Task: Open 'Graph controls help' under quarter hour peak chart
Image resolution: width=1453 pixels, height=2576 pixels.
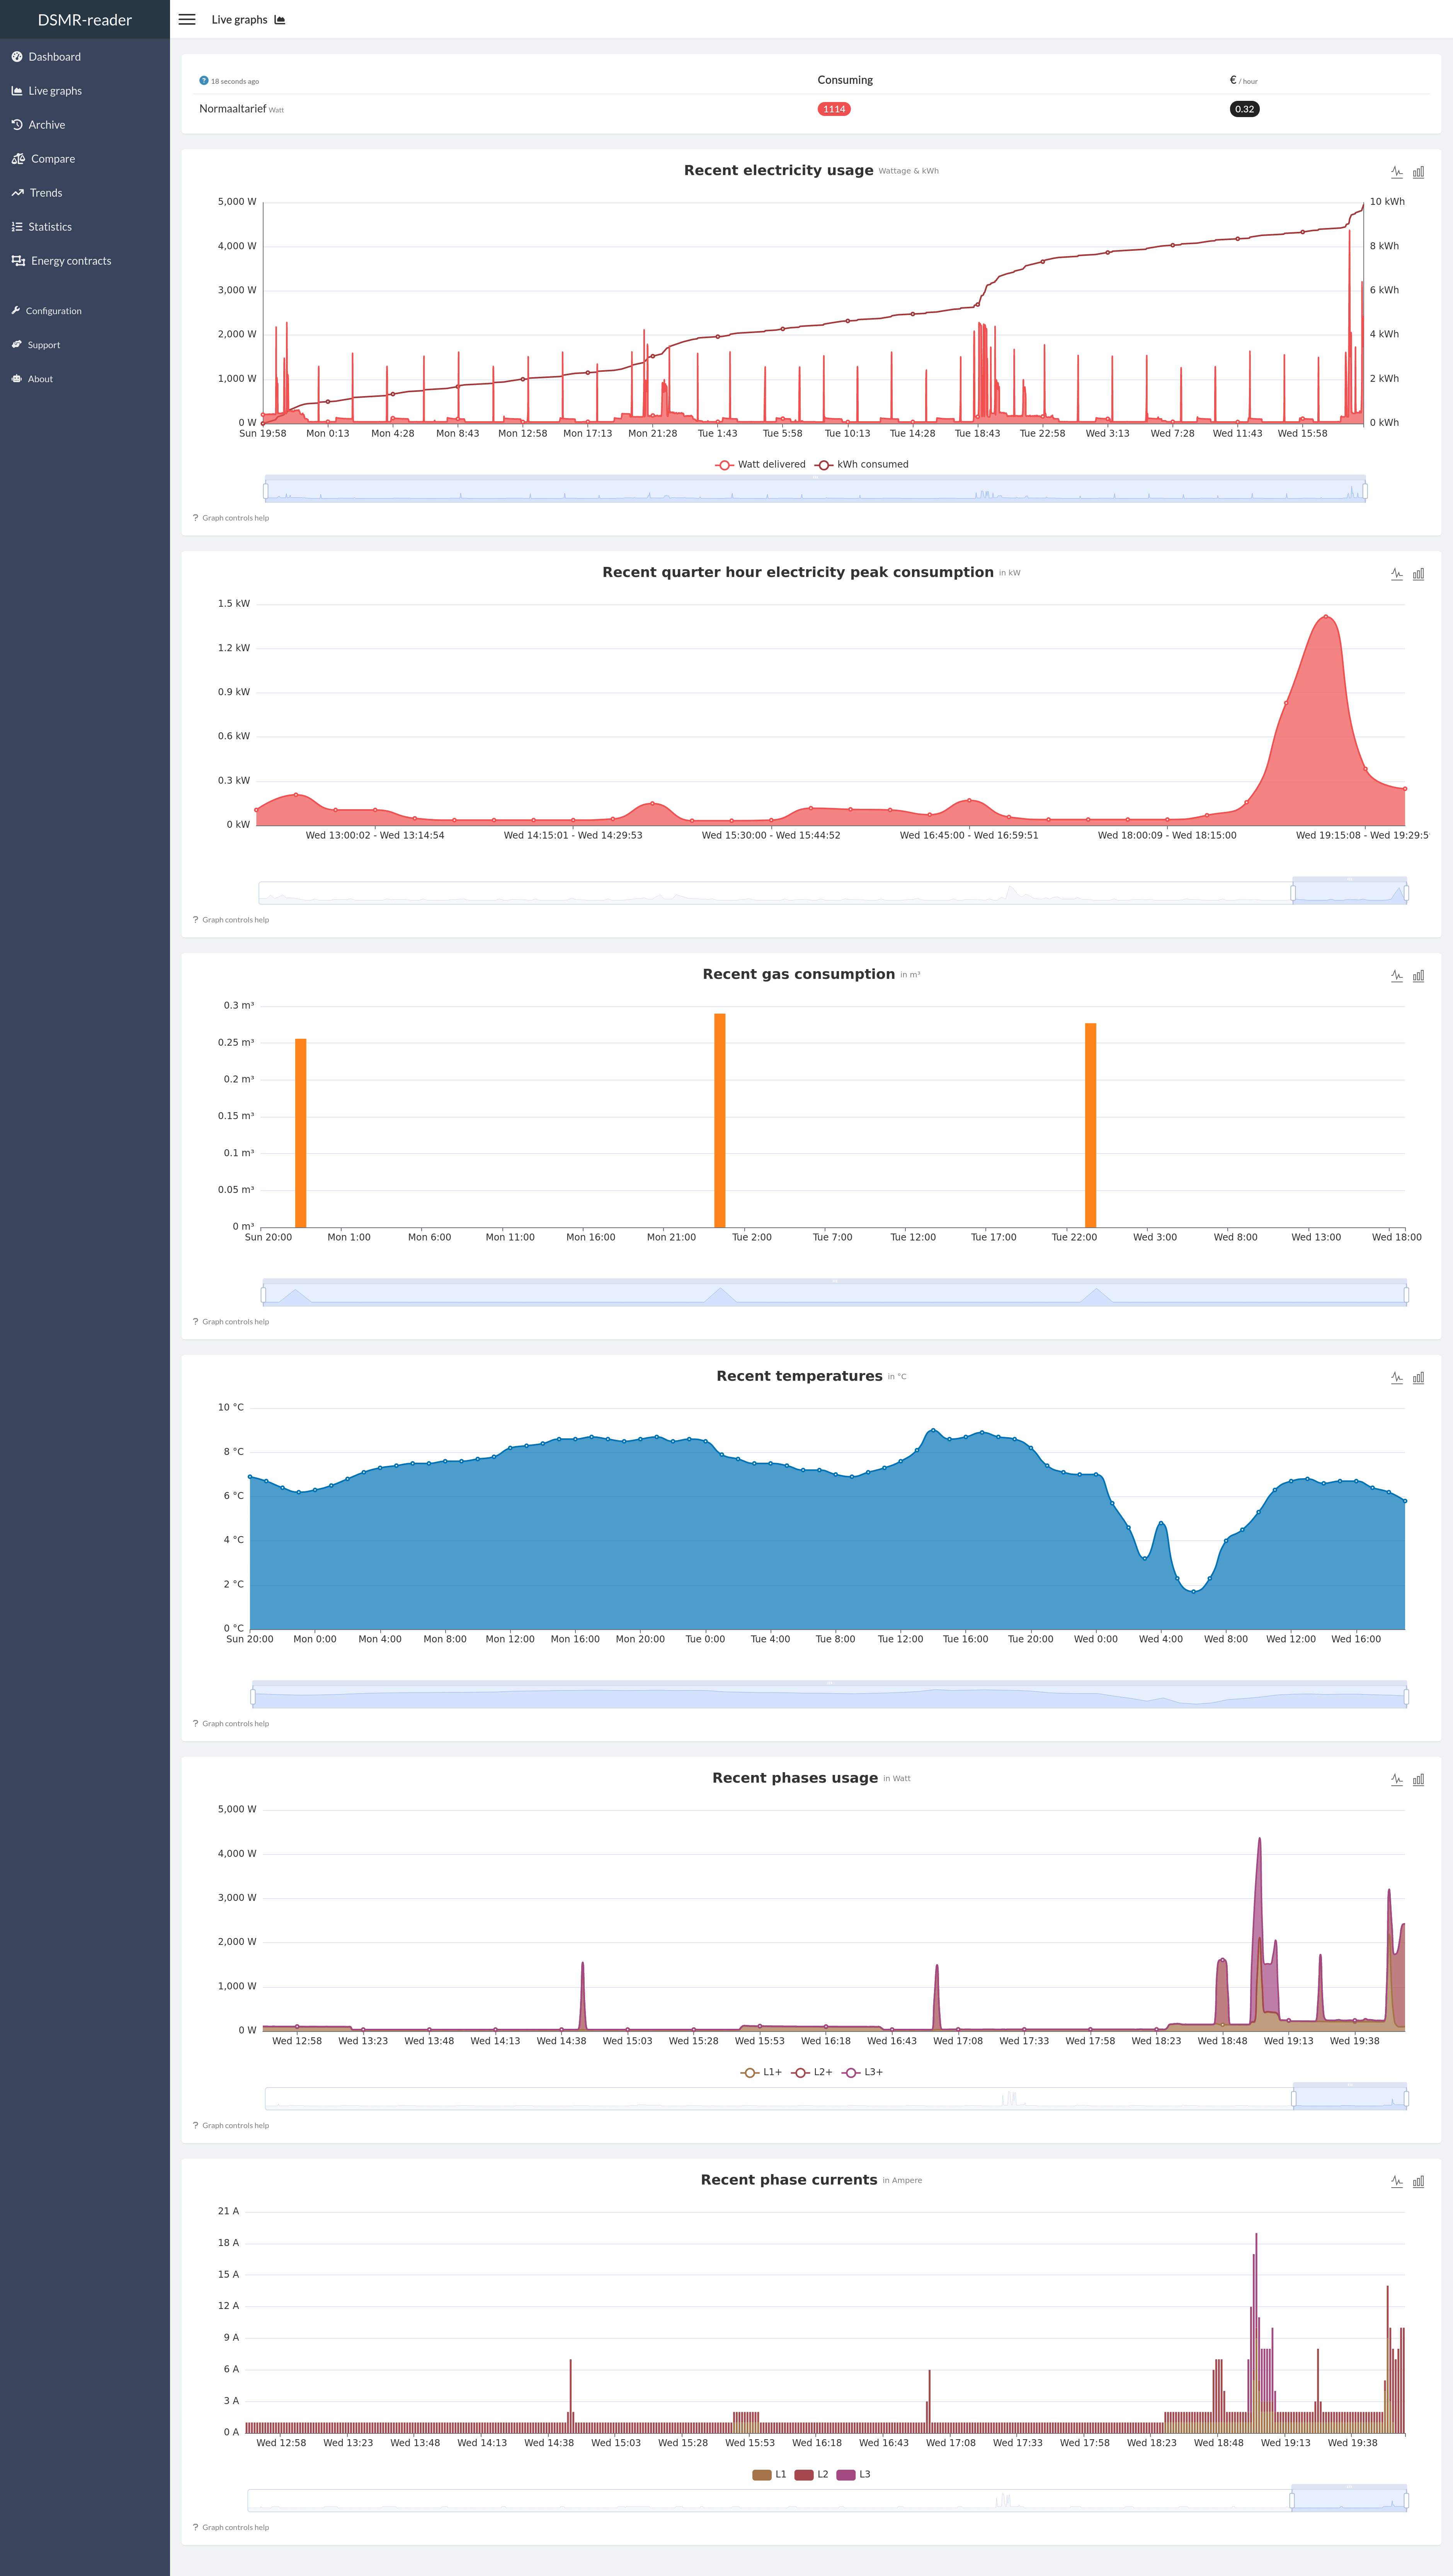Action: click(231, 920)
